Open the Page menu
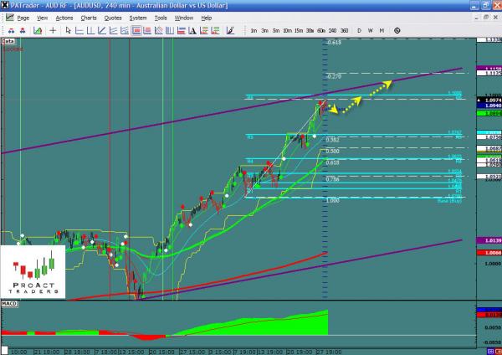This screenshot has height=355, width=502. pyautogui.click(x=23, y=17)
